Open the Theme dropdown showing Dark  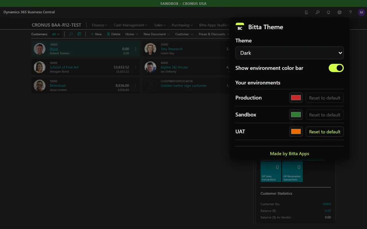(290, 53)
